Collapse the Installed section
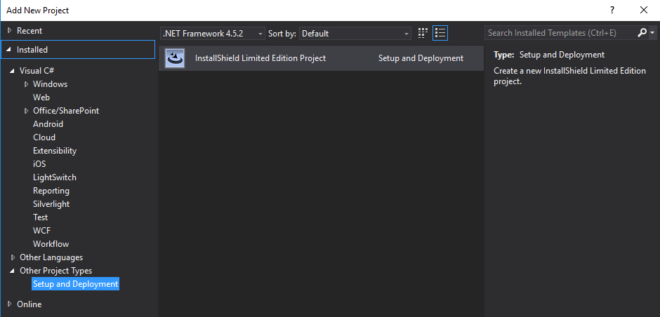 [x=10, y=50]
